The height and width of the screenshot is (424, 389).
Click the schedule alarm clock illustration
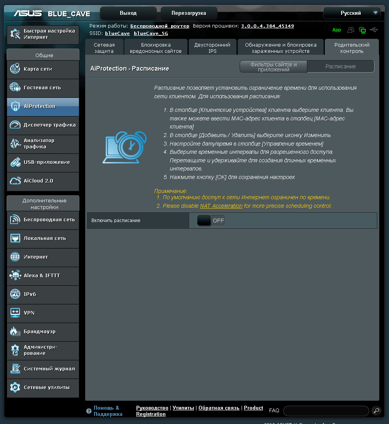pos(124,148)
